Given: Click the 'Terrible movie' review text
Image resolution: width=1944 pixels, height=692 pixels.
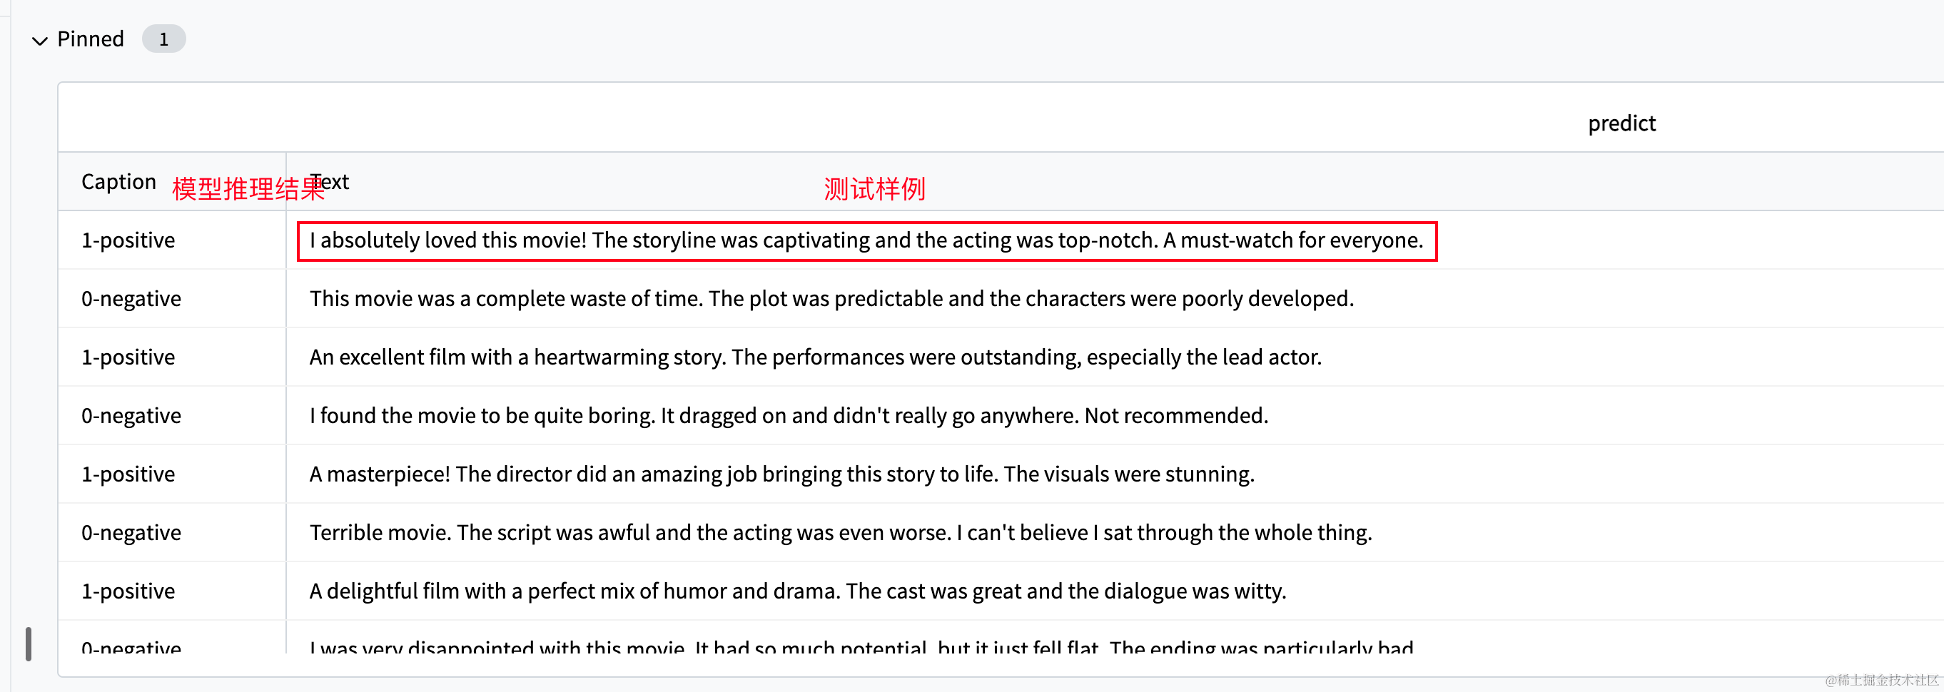Looking at the screenshot, I should (x=841, y=532).
